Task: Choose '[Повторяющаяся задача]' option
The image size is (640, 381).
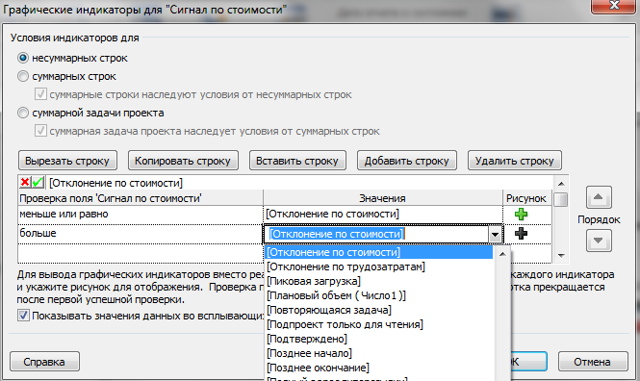Action: 379,310
